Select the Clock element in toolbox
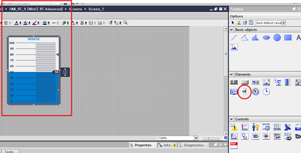This screenshot has height=153, width=301. [266, 92]
